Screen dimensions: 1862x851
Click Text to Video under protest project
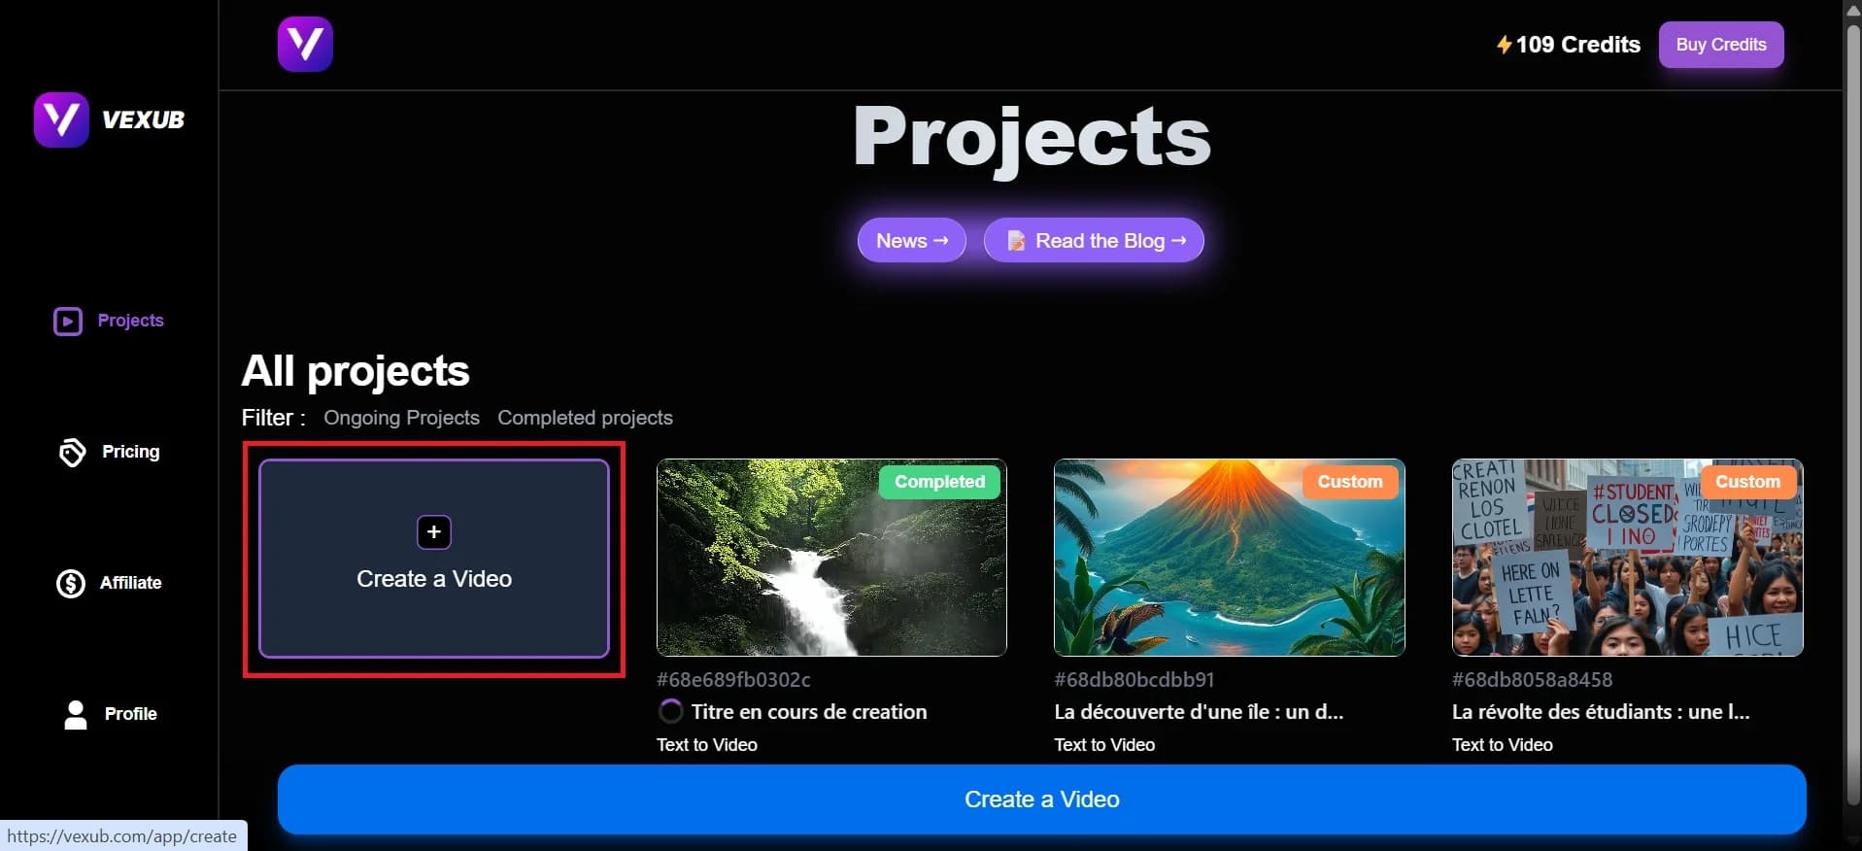click(x=1503, y=745)
